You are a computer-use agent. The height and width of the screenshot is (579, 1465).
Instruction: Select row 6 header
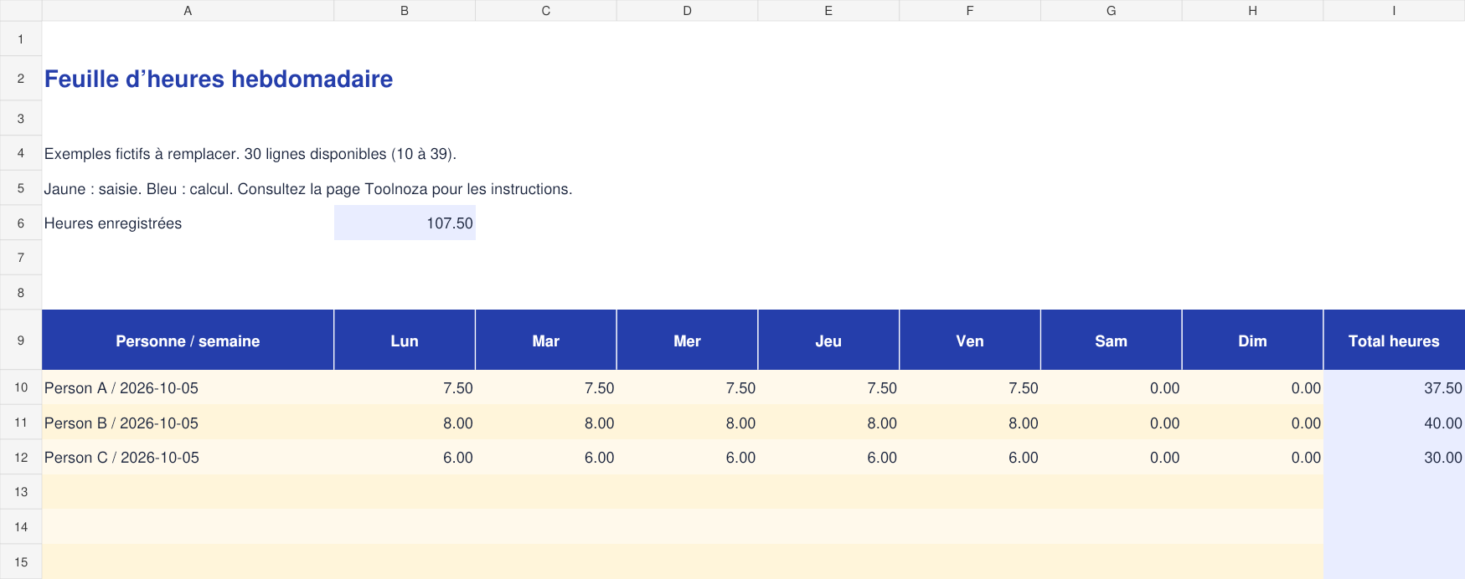pyautogui.click(x=21, y=223)
